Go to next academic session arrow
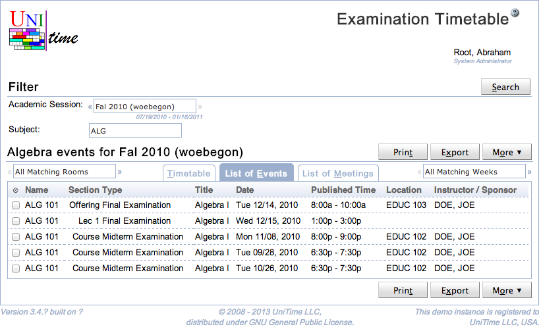 [200, 107]
